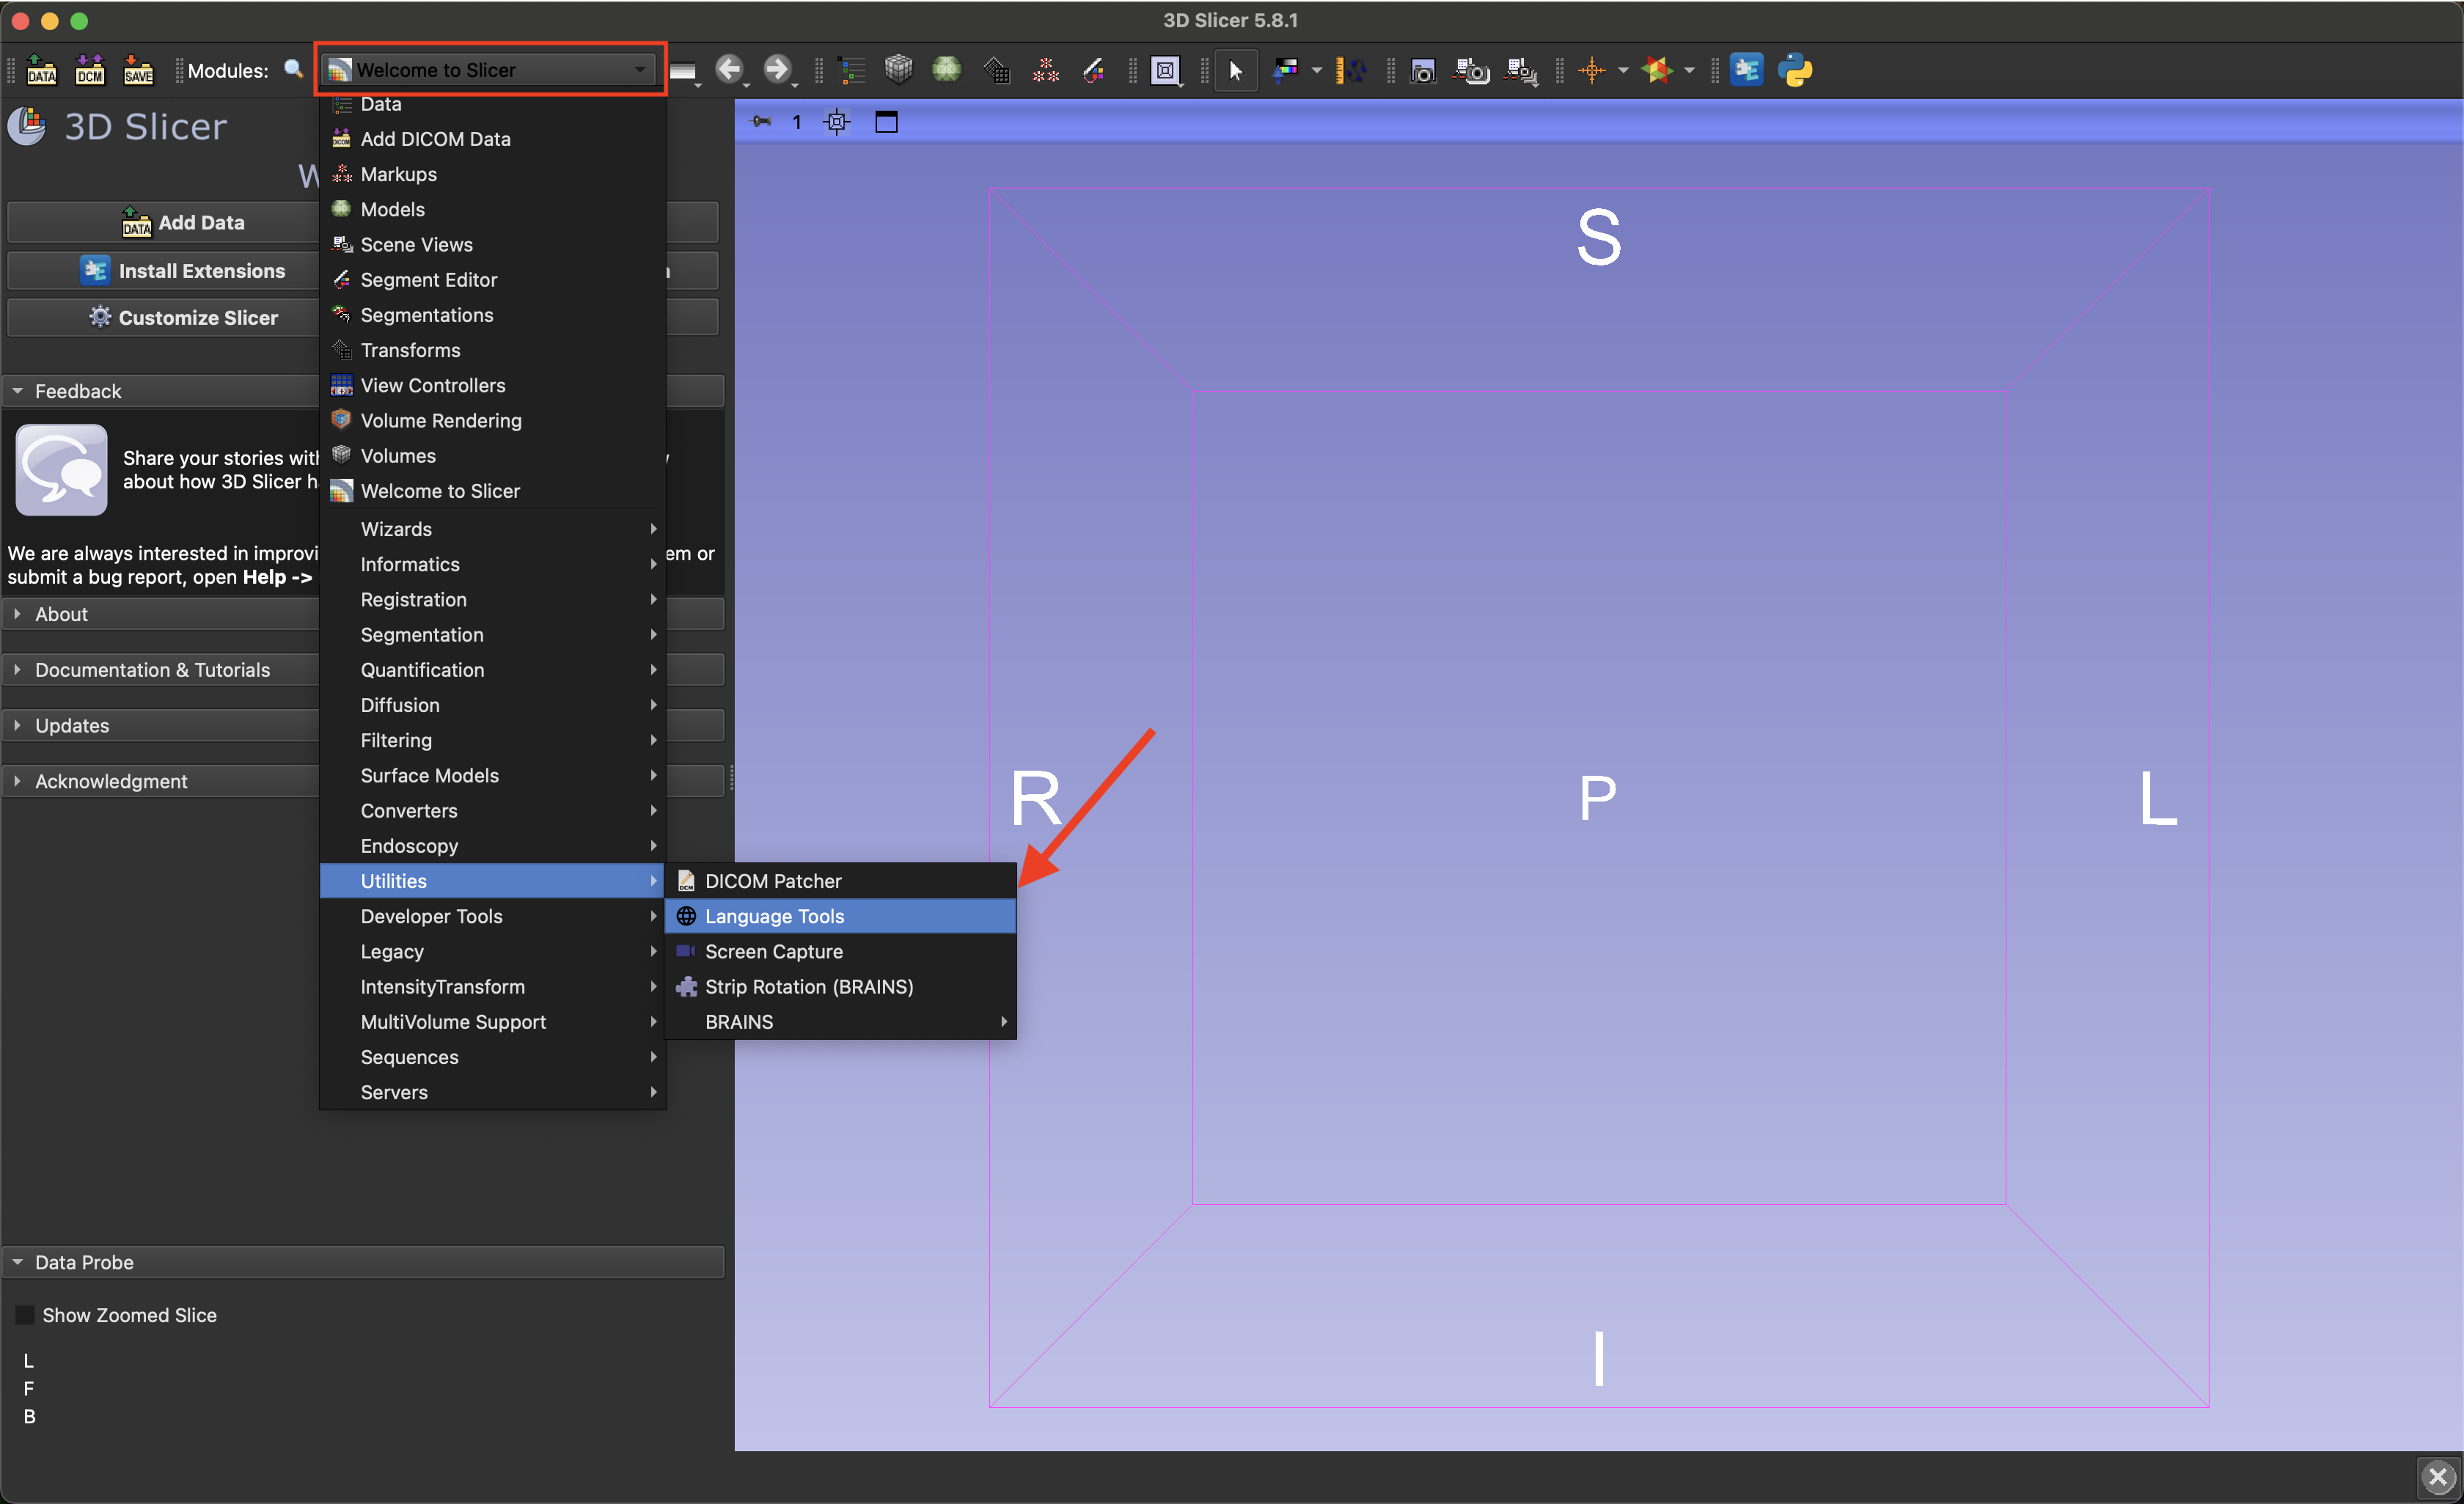Enable Show Zoomed Slice checkbox
The image size is (2464, 1504).
coord(26,1315)
